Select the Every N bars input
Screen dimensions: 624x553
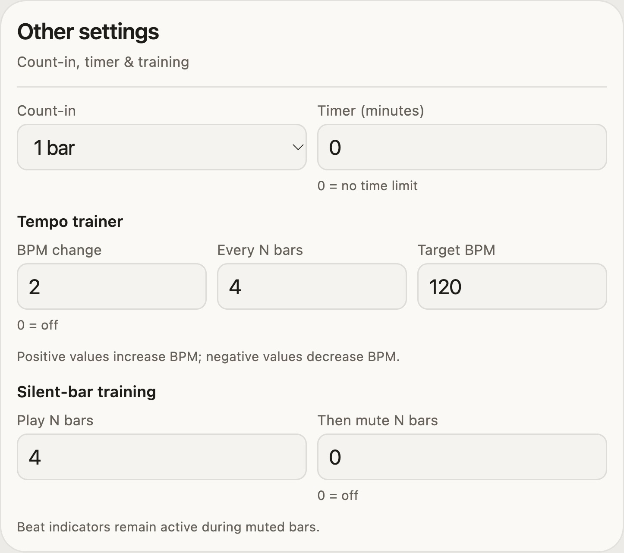coord(312,286)
